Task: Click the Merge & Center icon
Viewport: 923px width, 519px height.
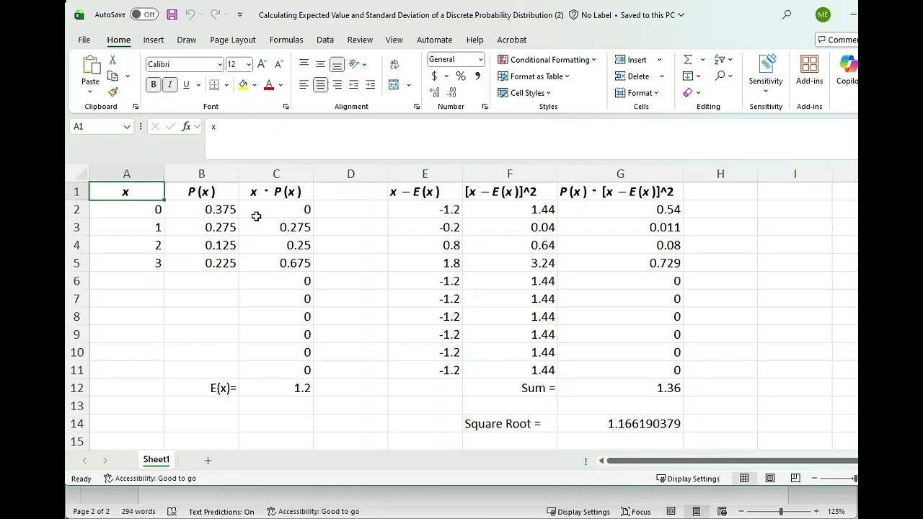Action: point(394,85)
